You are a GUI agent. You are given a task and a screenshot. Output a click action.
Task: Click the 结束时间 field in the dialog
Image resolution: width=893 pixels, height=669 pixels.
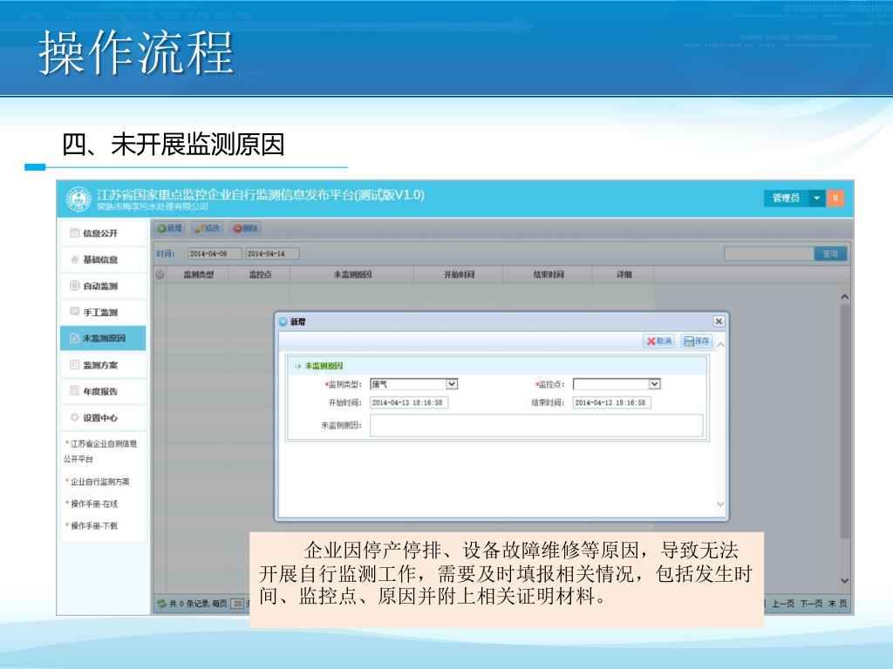click(611, 402)
